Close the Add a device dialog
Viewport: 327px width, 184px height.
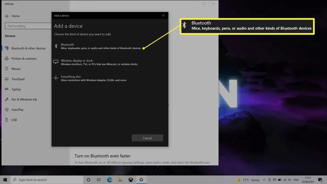[163, 15]
